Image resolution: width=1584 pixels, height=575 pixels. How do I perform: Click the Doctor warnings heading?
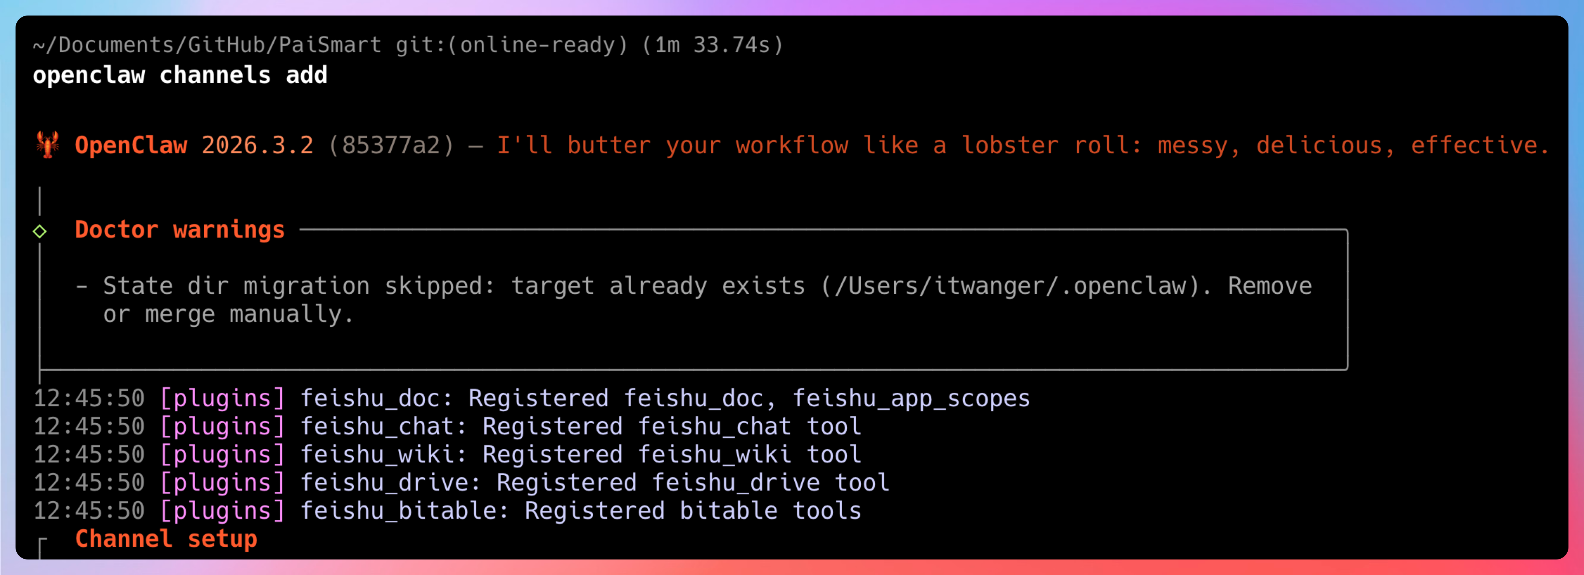(x=179, y=230)
